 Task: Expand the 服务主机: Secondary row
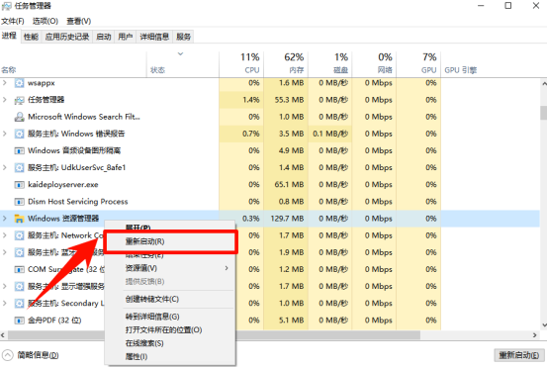(x=5, y=303)
